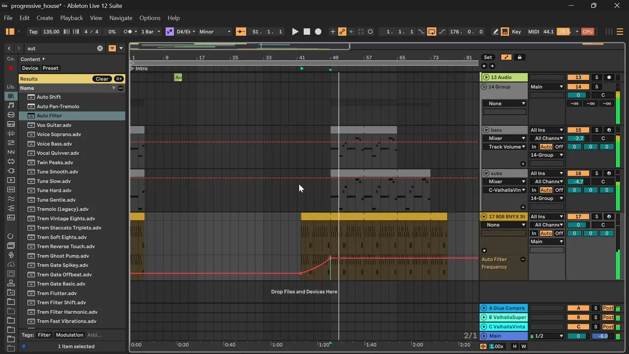The image size is (629, 354).
Task: Collapse the bass track with its fold arrow
Action: [486, 130]
